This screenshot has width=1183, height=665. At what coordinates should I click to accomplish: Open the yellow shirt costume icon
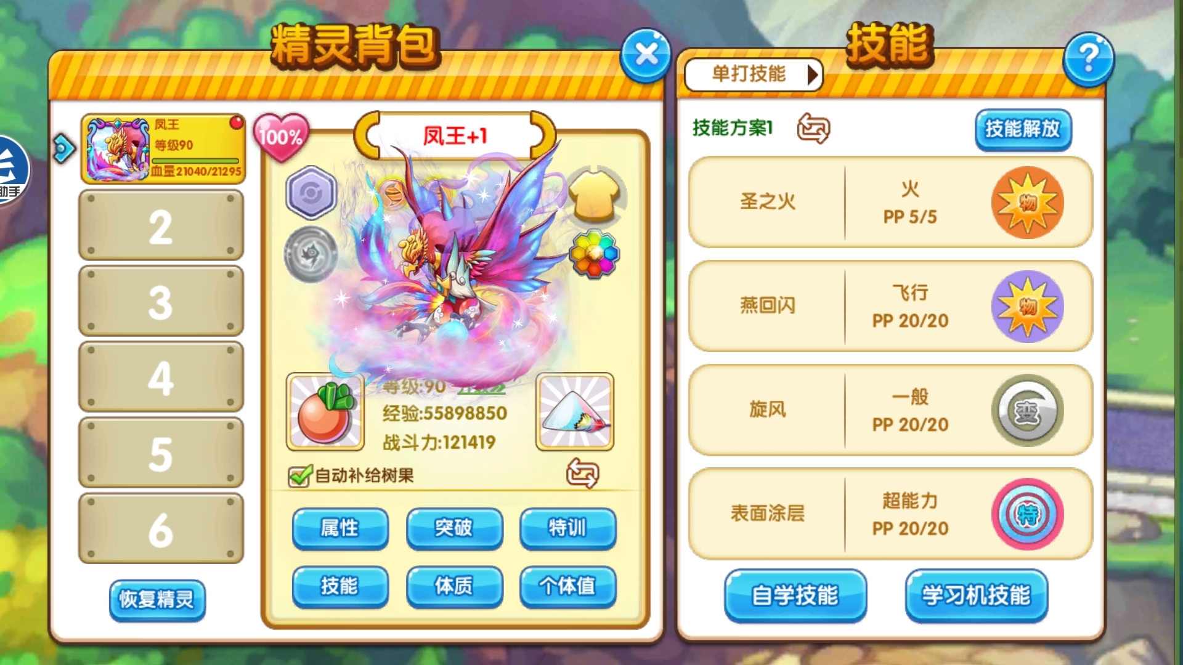(x=594, y=195)
